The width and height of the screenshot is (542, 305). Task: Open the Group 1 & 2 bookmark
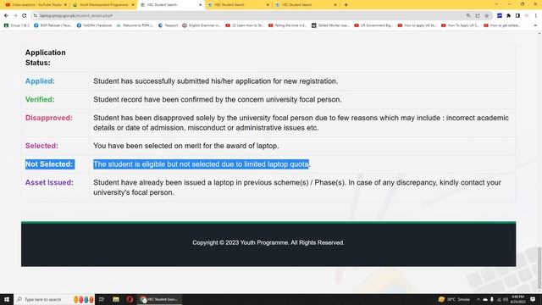point(16,25)
